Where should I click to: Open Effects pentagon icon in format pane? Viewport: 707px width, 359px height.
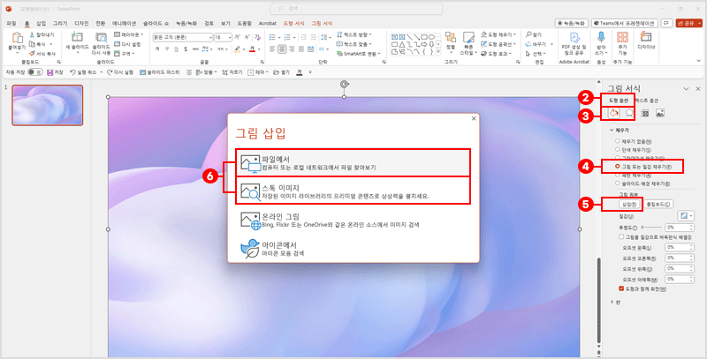click(628, 113)
